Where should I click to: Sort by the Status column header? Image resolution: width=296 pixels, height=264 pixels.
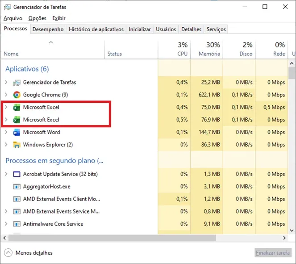[131, 50]
